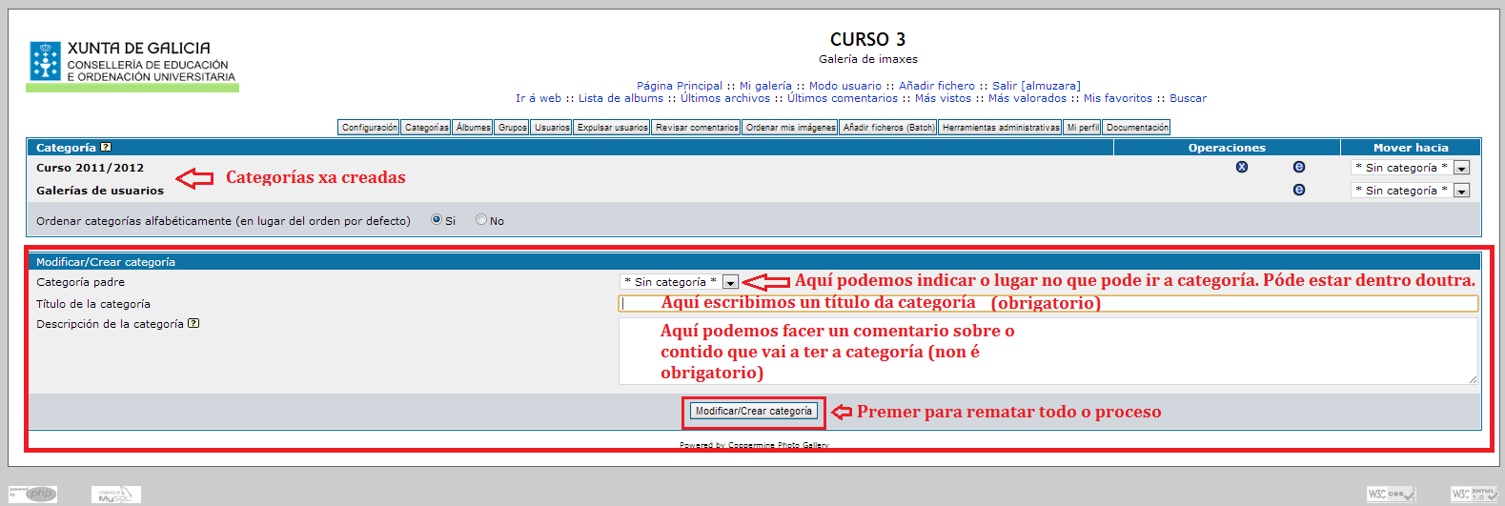Open help icon next to Categoría header
The height and width of the screenshot is (506, 1505).
click(x=106, y=147)
